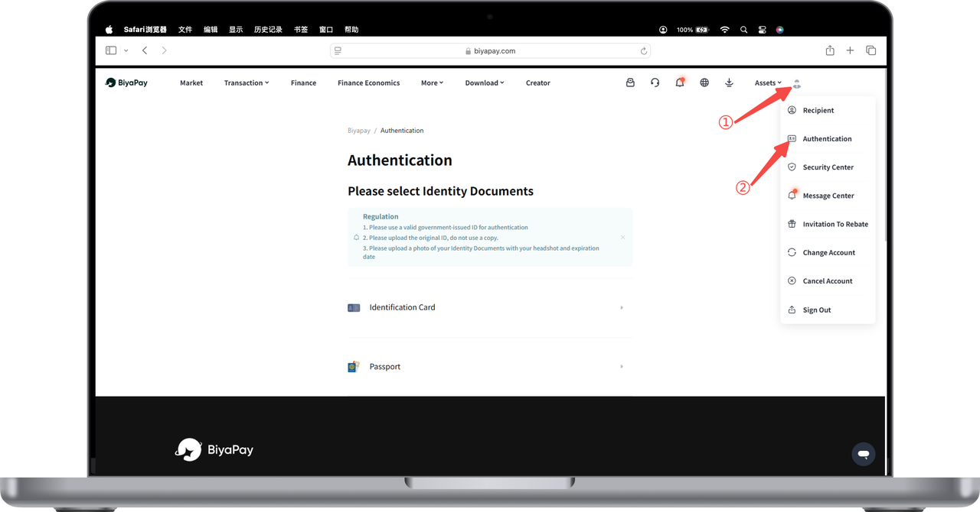This screenshot has width=980, height=512.
Task: Click the headset customer support icon
Action: (655, 83)
